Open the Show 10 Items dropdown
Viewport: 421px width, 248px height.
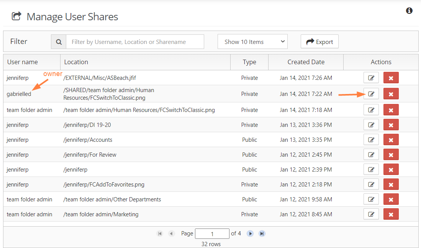(x=252, y=42)
